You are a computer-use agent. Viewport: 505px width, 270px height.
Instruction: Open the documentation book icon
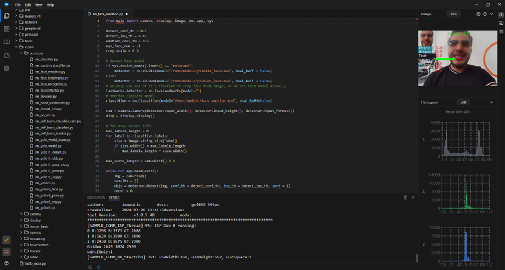[x=7, y=42]
